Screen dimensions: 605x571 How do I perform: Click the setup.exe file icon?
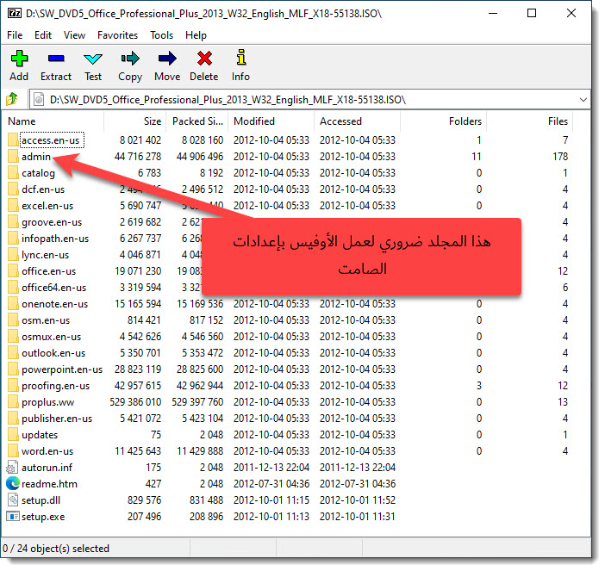click(x=13, y=517)
